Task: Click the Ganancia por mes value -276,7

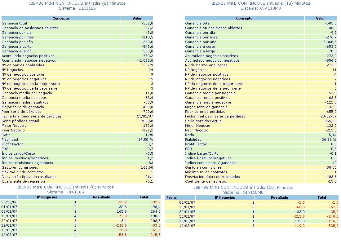Action: click(331, 37)
